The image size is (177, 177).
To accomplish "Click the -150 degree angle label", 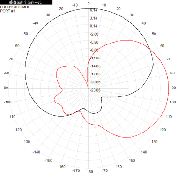I will pyautogui.click(x=48, y=160).
